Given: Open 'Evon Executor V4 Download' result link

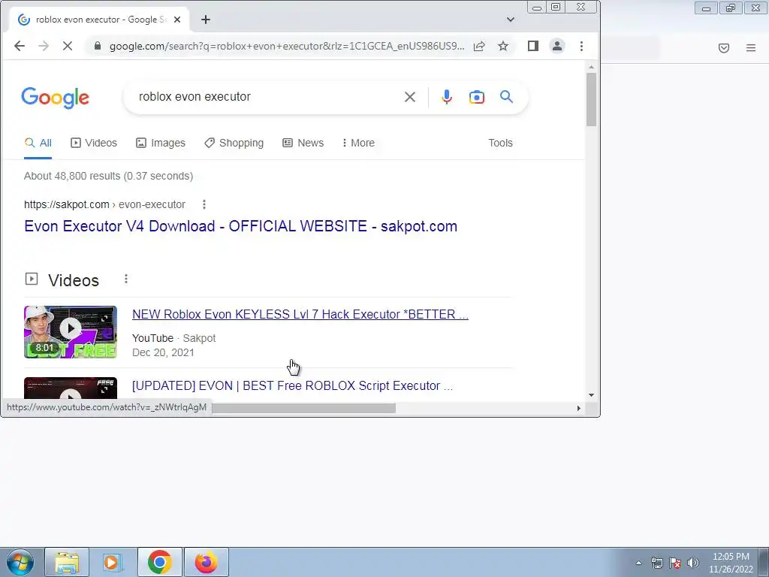Looking at the screenshot, I should pyautogui.click(x=241, y=226).
